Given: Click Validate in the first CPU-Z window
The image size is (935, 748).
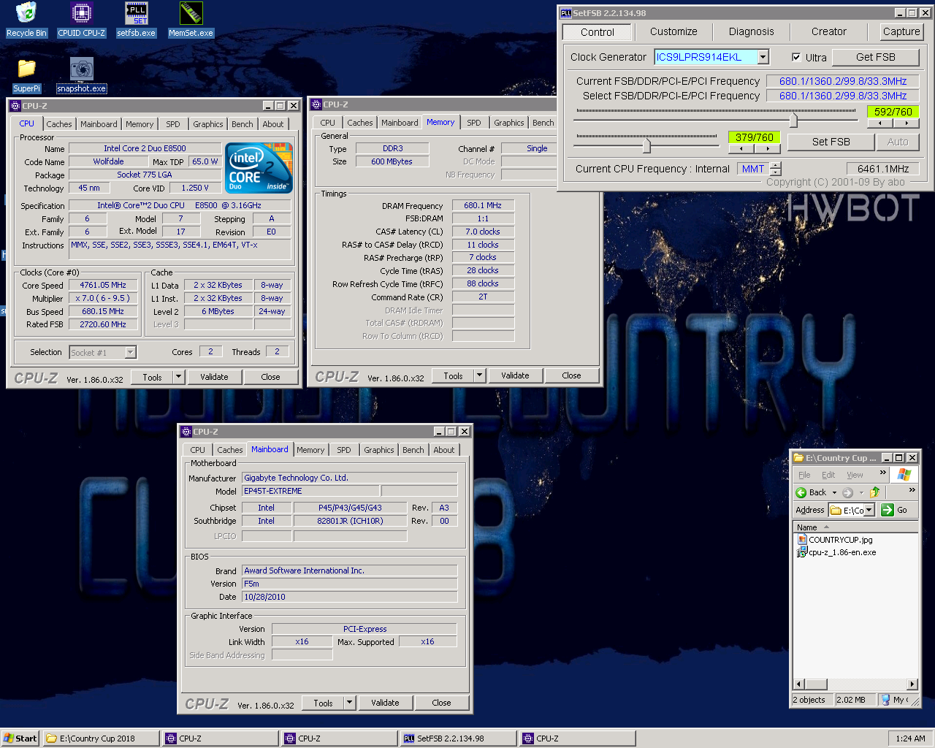Looking at the screenshot, I should pyautogui.click(x=214, y=377).
